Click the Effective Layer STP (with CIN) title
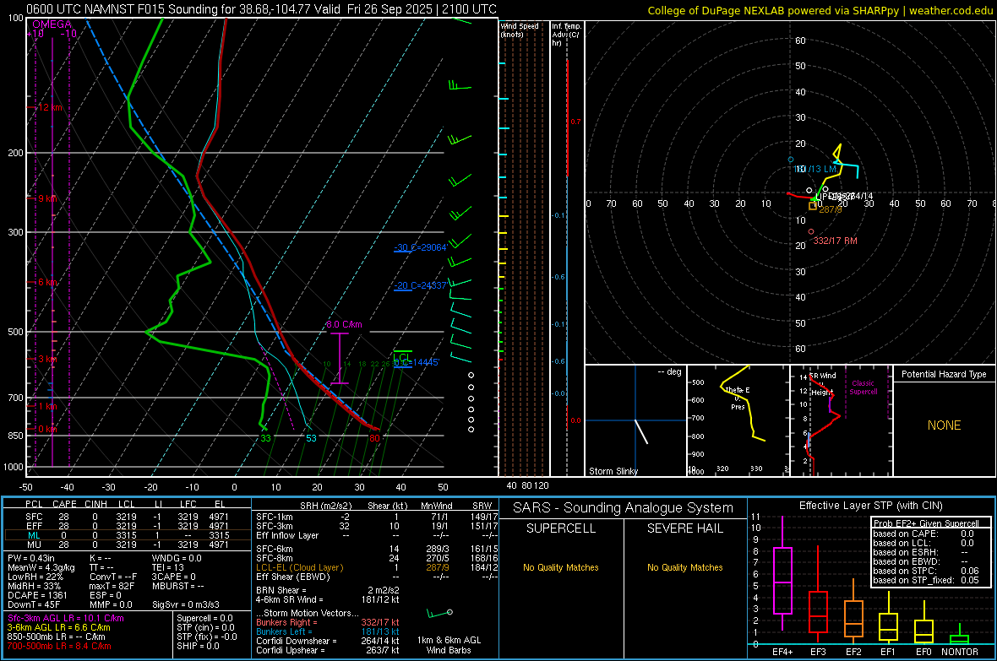Image resolution: width=997 pixels, height=661 pixels. [x=870, y=506]
